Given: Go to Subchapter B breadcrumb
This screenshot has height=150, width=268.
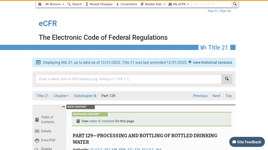Looking at the screenshot, I should tap(85, 96).
